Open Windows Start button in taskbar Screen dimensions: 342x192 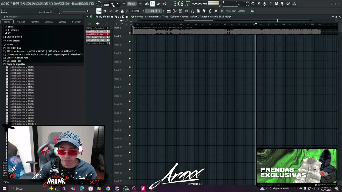4,189
